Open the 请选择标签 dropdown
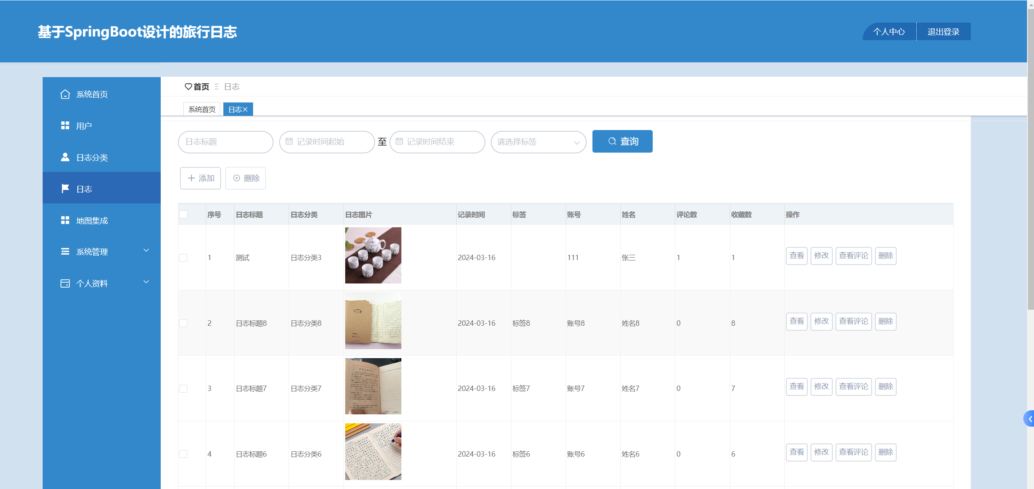The height and width of the screenshot is (489, 1034). [538, 142]
